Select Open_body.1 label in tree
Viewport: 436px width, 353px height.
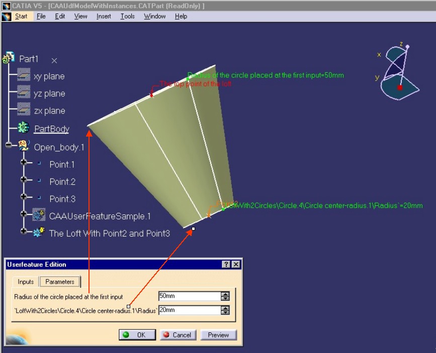(59, 147)
